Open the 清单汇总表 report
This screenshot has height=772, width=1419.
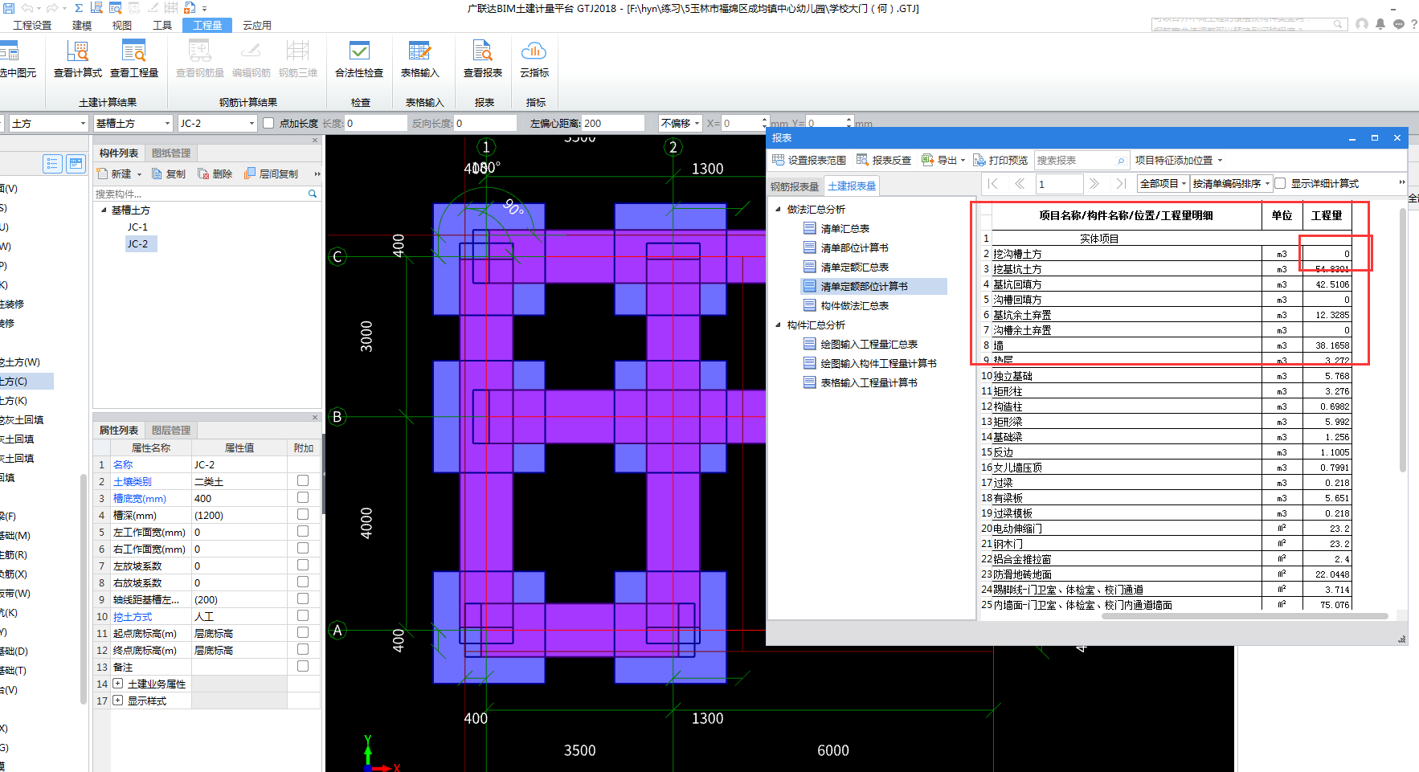pos(845,228)
